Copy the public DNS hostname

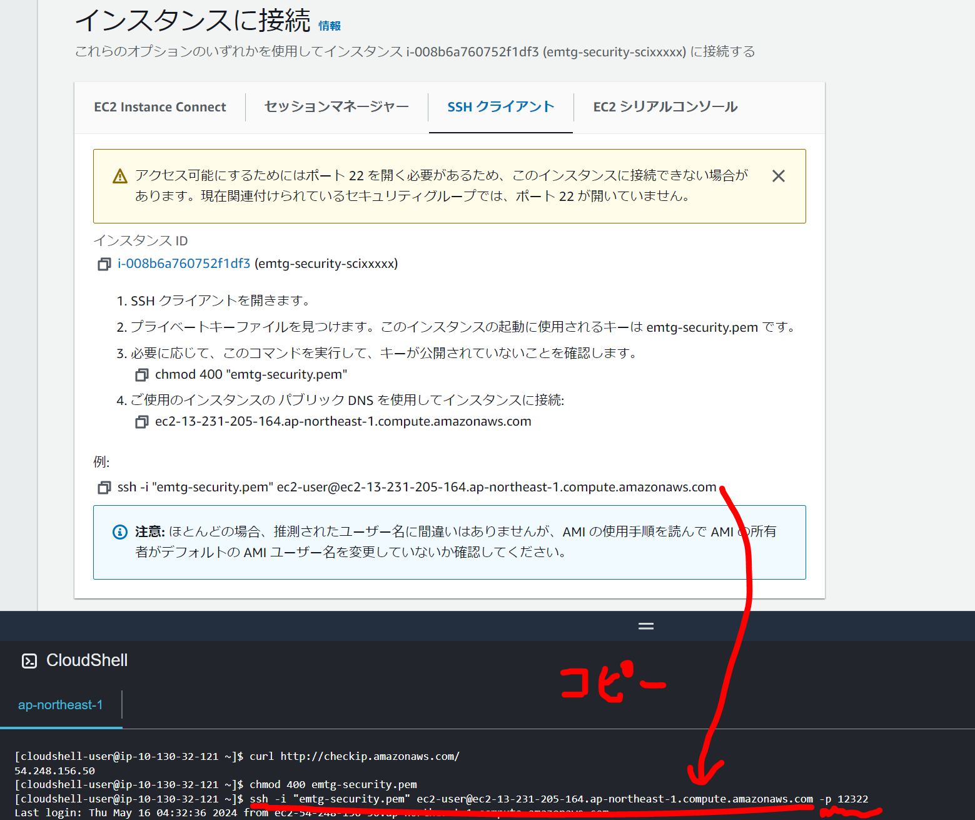pos(142,422)
